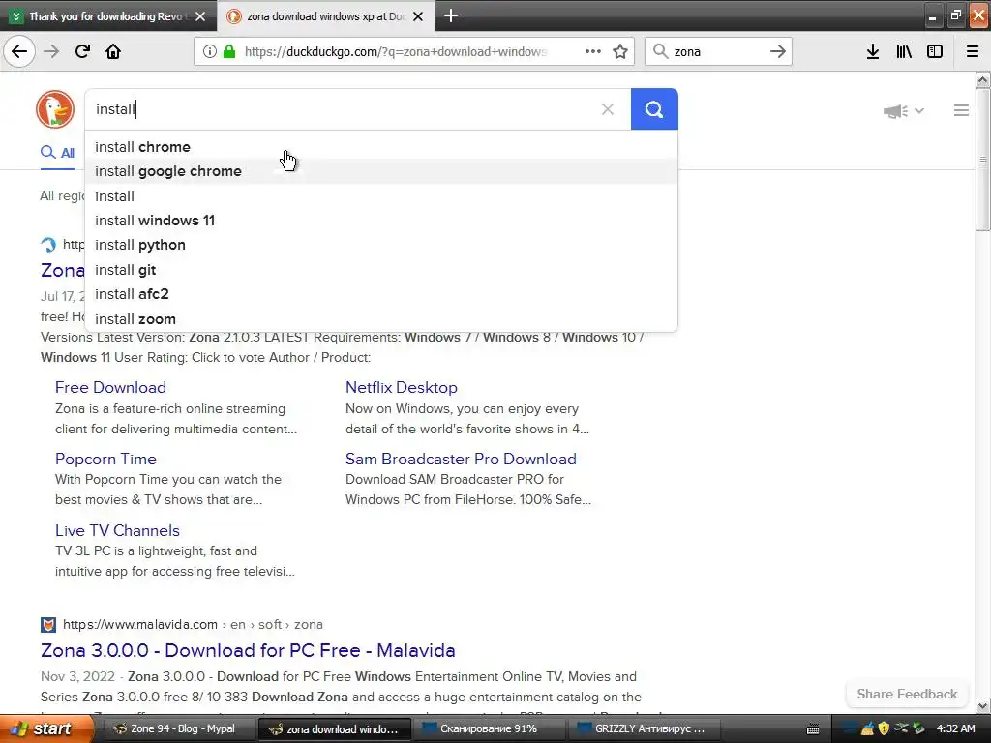Open DuckDuckGo megaphone feedback icon
Viewport: 991px width, 743px height.
[x=895, y=111]
